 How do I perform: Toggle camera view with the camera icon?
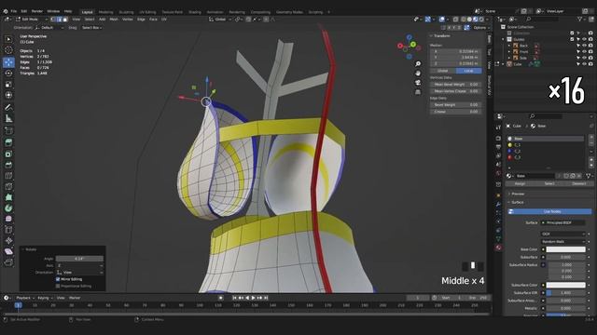click(418, 83)
